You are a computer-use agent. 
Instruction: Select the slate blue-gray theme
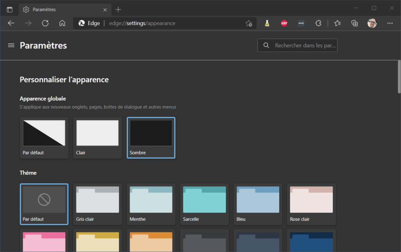coord(258,241)
